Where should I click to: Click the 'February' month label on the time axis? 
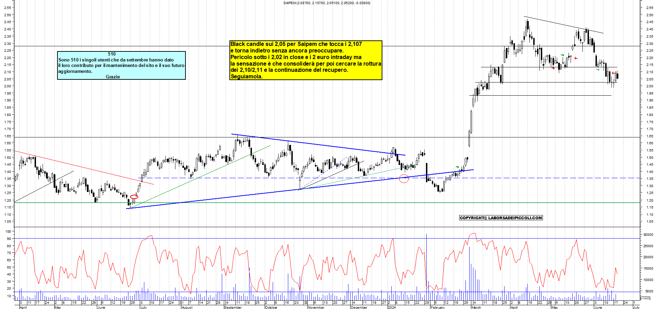point(438,307)
